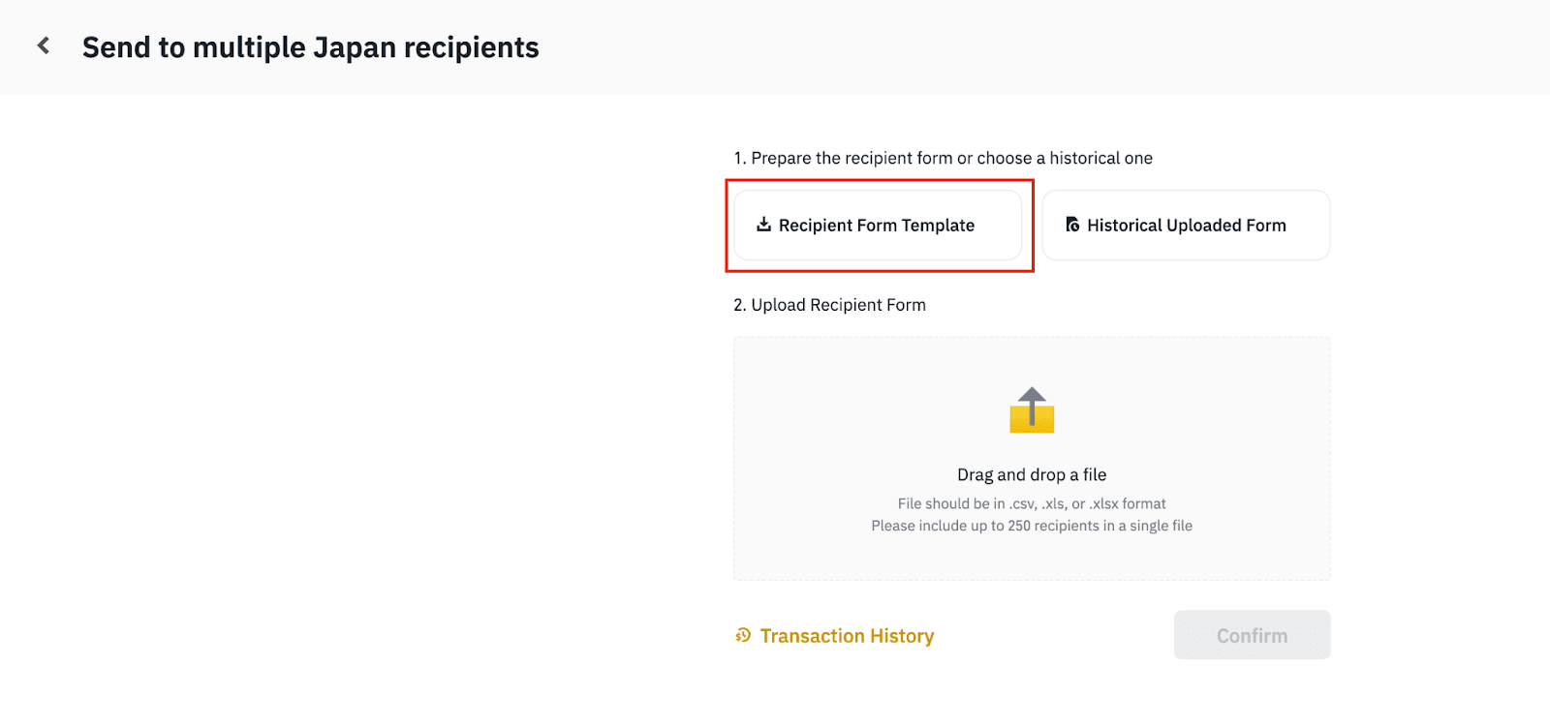Open the Historical Uploaded Form option
The image size is (1550, 728).
point(1186,225)
